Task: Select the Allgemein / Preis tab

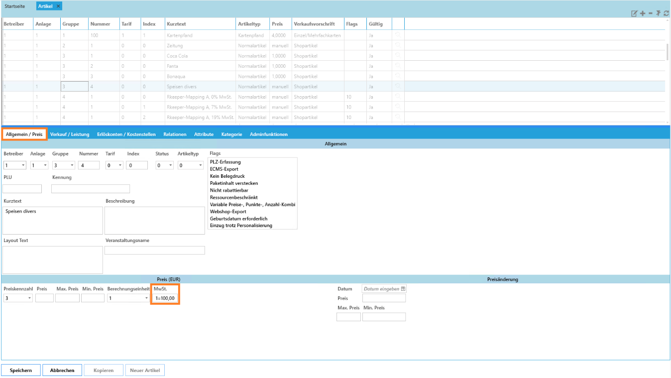Action: click(24, 134)
